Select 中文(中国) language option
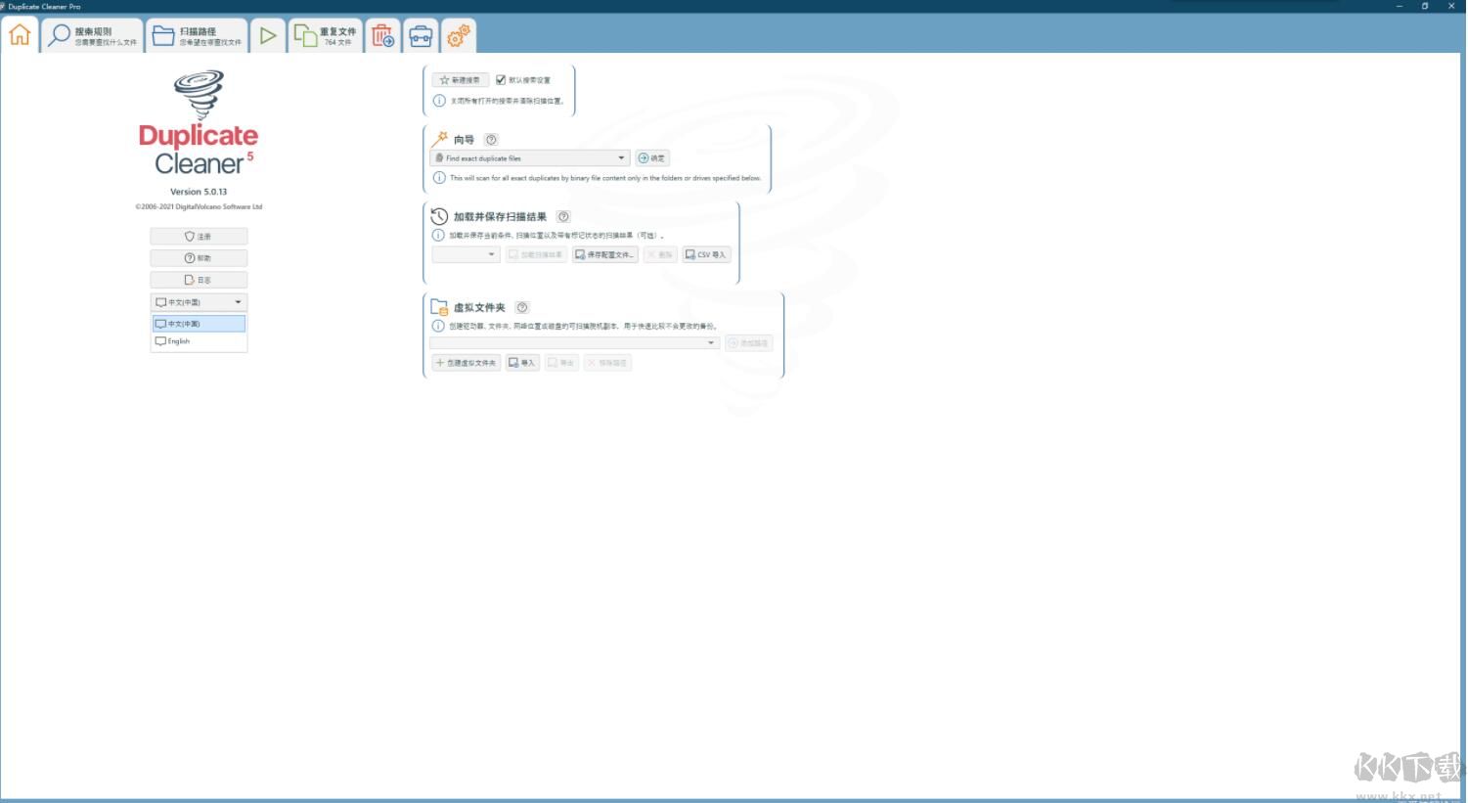The image size is (1468, 803). [x=199, y=323]
